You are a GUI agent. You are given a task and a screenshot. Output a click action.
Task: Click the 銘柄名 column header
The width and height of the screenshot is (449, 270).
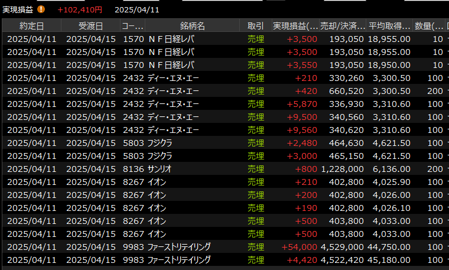(193, 26)
